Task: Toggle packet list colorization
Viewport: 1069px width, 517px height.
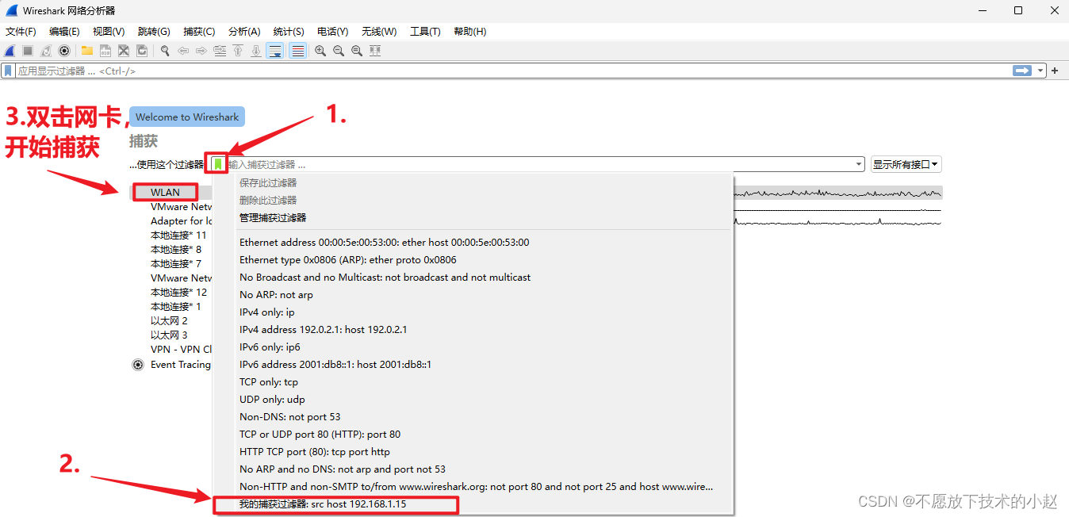Action: (x=297, y=51)
